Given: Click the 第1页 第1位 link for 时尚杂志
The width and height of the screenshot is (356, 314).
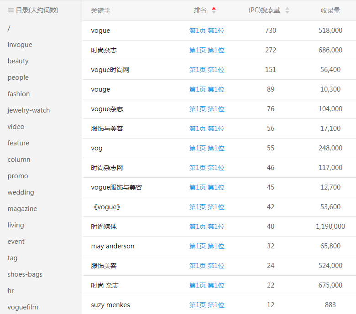Looking at the screenshot, I should (x=207, y=50).
